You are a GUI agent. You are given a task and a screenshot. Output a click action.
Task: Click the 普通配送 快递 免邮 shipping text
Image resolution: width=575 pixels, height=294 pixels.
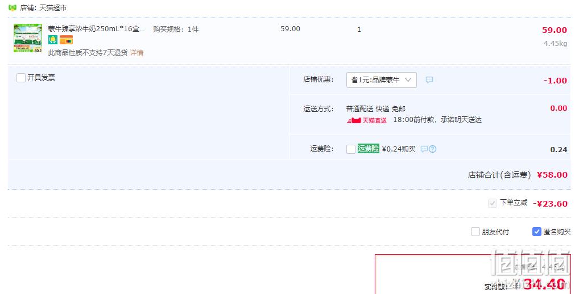tap(376, 109)
